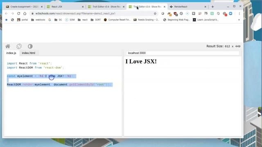Click the site lock icon in address bar
Viewport: 262px width, 147px height.
[x=33, y=13]
